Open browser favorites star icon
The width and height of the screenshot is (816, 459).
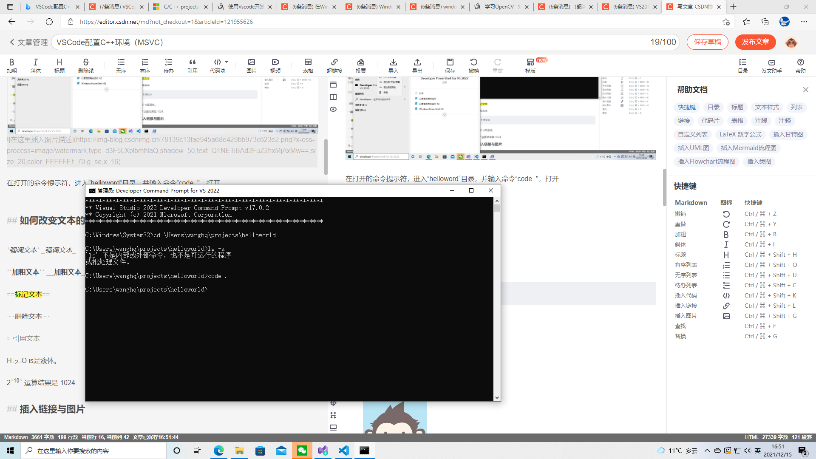coord(746,22)
